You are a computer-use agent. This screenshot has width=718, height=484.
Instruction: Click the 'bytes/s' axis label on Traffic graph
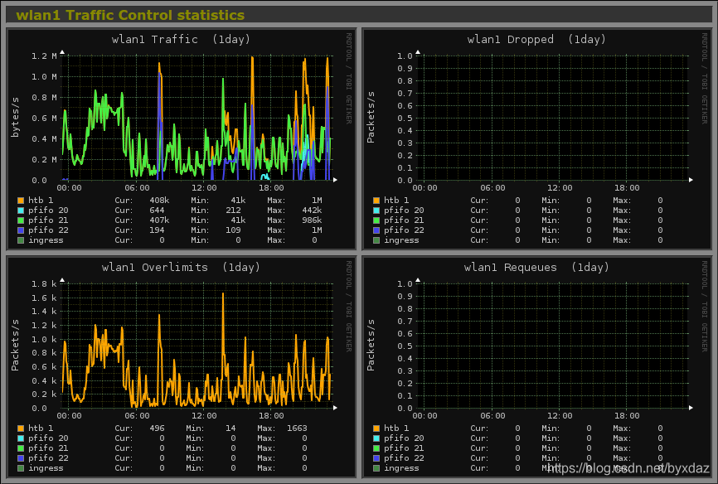[15, 117]
